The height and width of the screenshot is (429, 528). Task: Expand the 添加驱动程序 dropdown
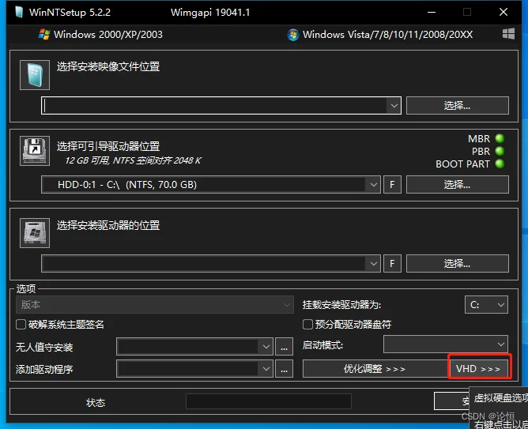(x=266, y=369)
